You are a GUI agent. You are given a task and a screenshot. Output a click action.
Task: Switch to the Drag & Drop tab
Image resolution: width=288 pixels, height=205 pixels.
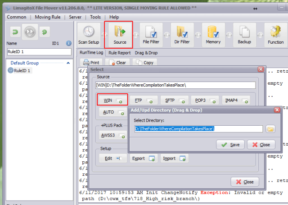[x=146, y=53]
